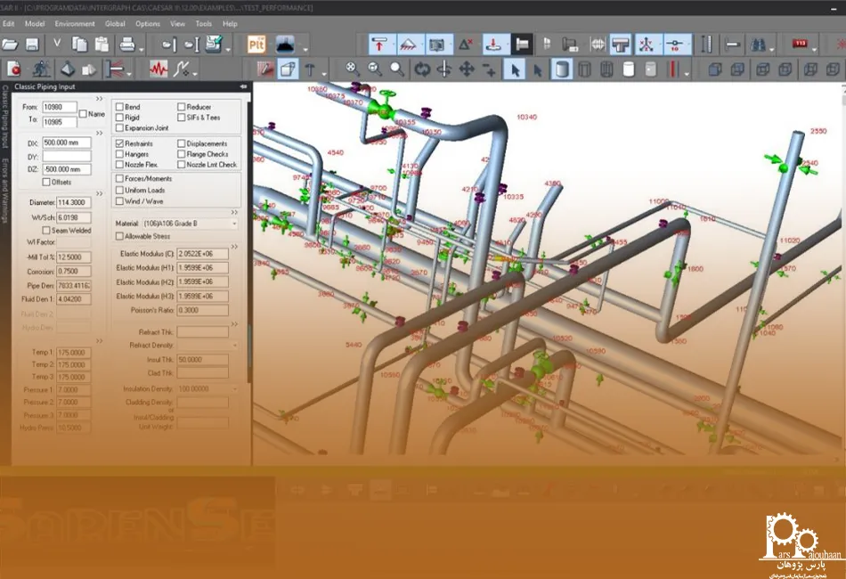The width and height of the screenshot is (846, 579).
Task: Select the Pan four-arrow move icon
Action: coord(466,69)
